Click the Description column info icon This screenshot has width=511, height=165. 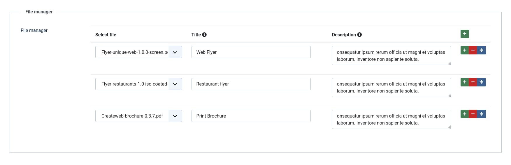tap(359, 35)
